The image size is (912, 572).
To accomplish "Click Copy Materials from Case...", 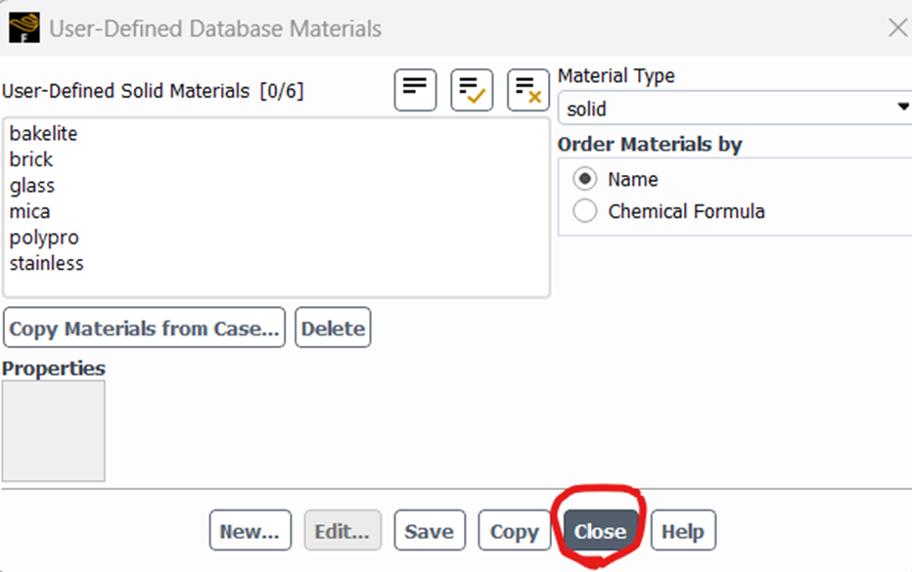I will click(x=143, y=328).
